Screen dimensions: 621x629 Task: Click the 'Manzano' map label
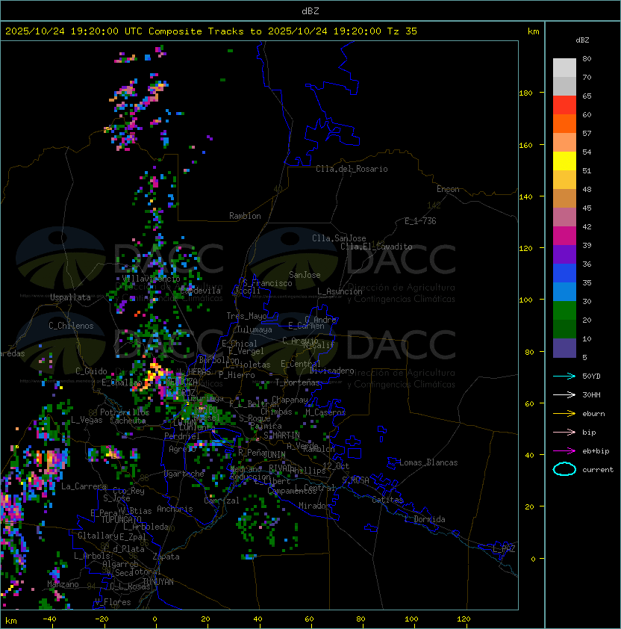63,584
